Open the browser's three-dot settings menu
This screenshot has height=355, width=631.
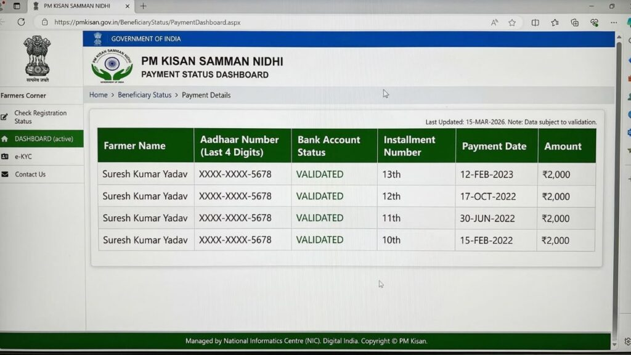click(614, 22)
